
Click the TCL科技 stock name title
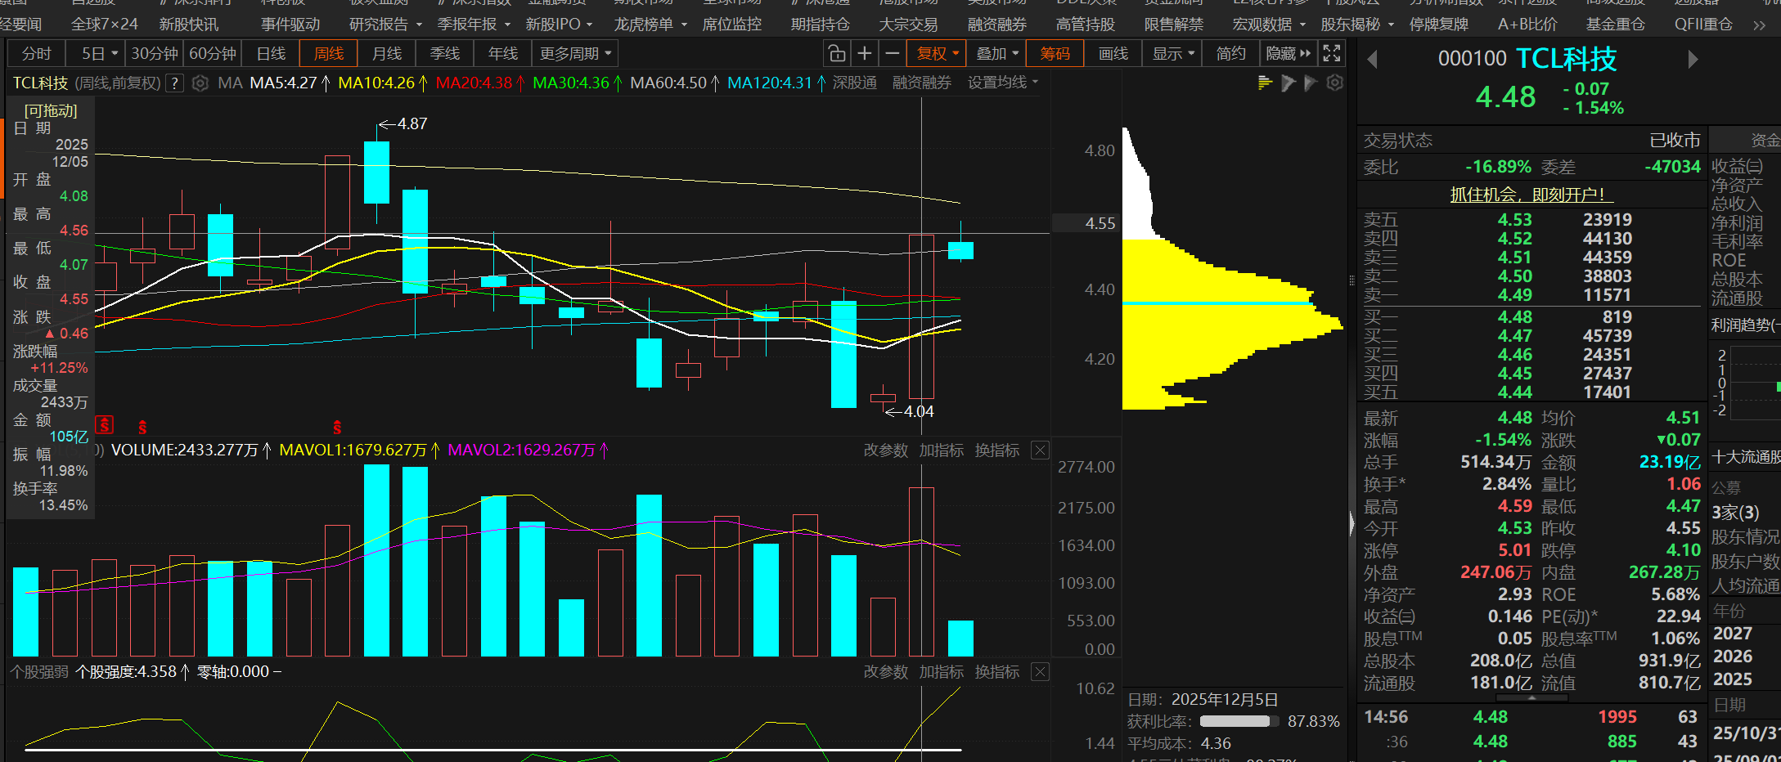click(1567, 59)
